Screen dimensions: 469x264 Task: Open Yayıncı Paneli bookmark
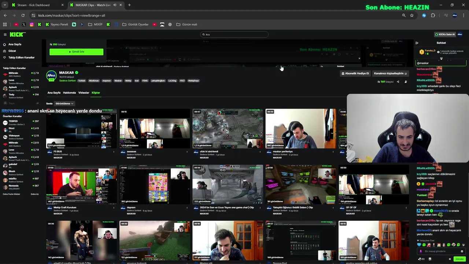coord(57,25)
